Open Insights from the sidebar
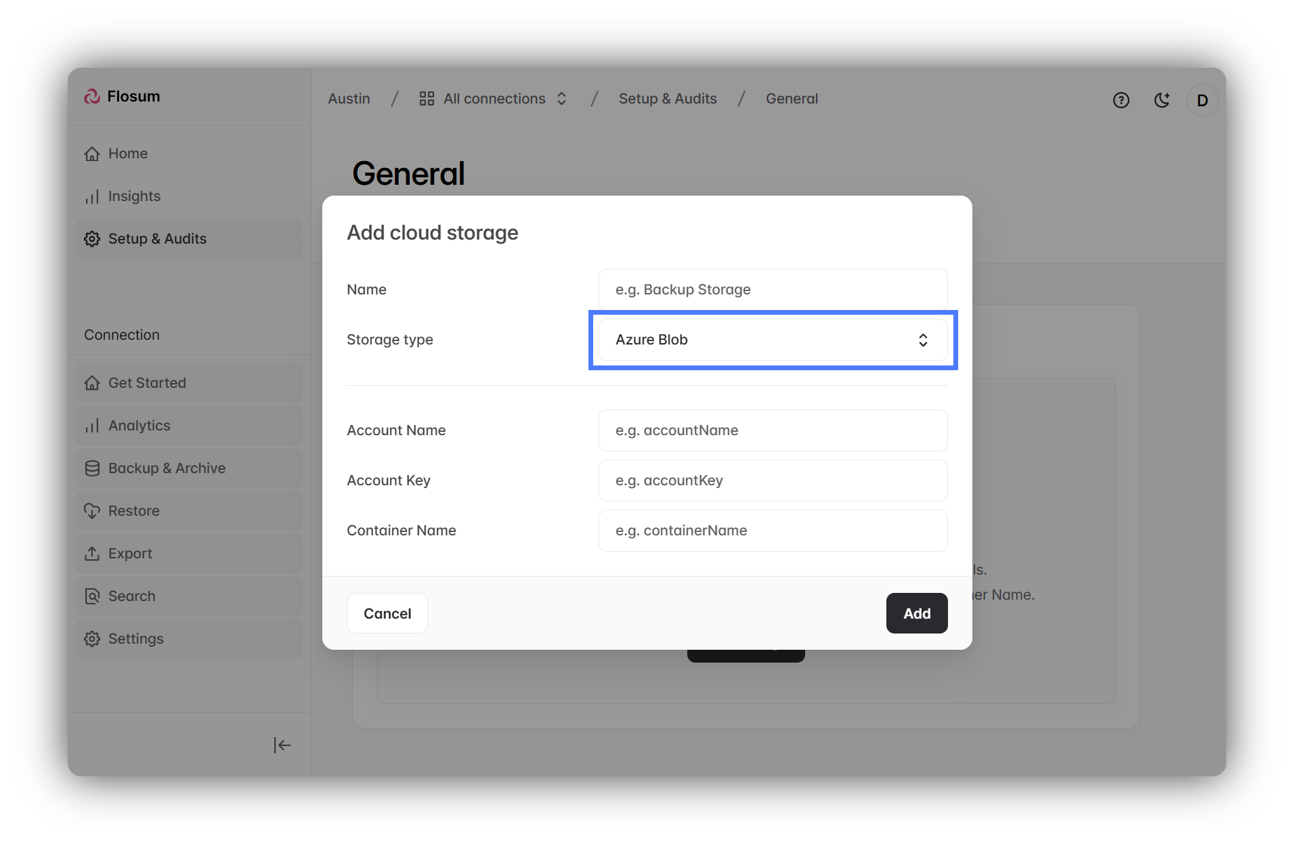The image size is (1294, 844). tap(134, 196)
